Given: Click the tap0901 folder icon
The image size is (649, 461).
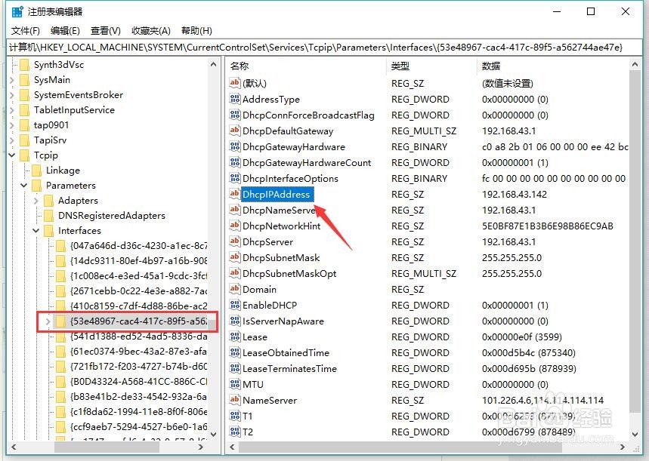Looking at the screenshot, I should (x=25, y=124).
